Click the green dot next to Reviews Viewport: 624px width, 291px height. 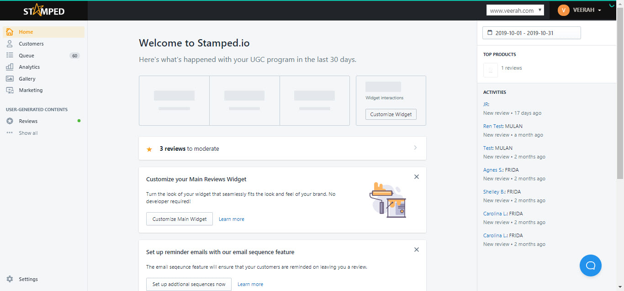[x=79, y=121]
